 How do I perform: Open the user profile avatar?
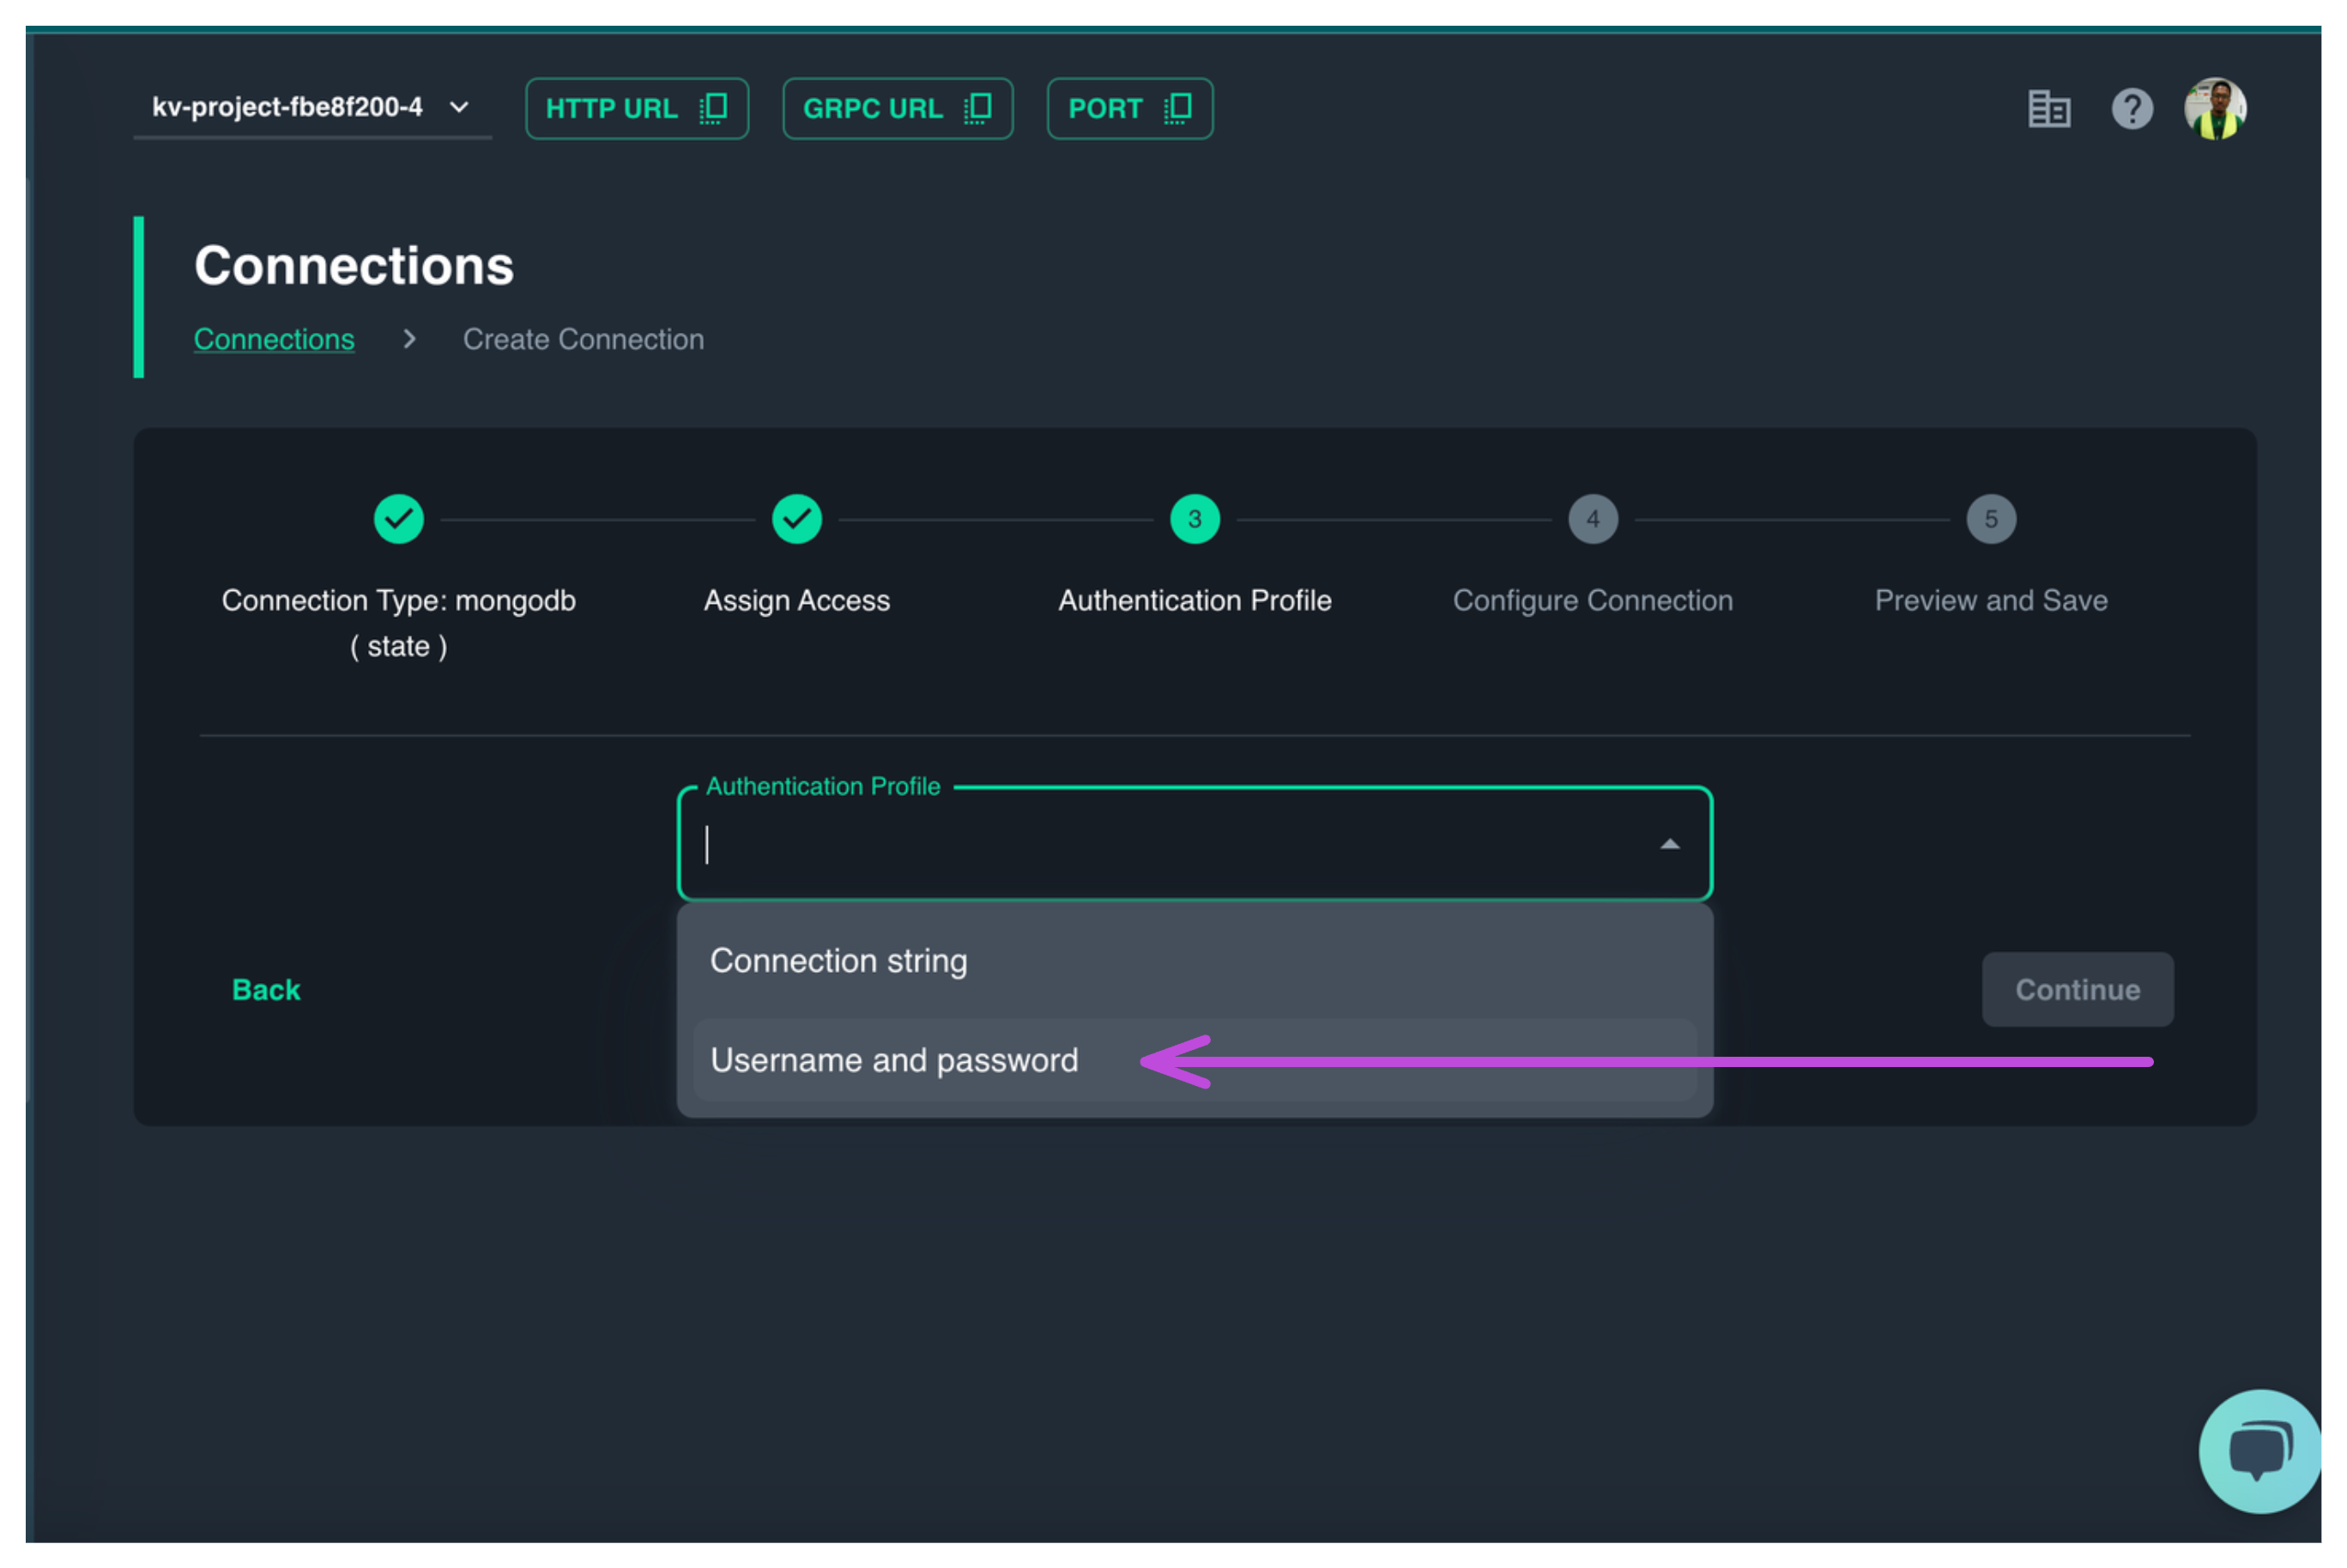[x=2214, y=108]
